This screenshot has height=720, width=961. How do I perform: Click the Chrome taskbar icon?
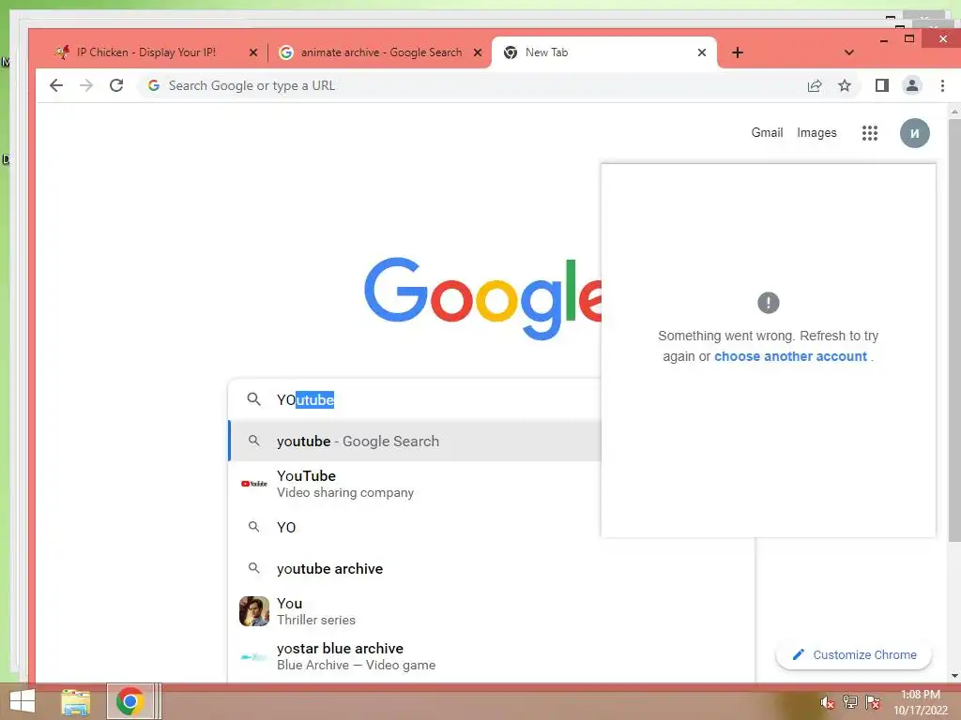tap(130, 701)
